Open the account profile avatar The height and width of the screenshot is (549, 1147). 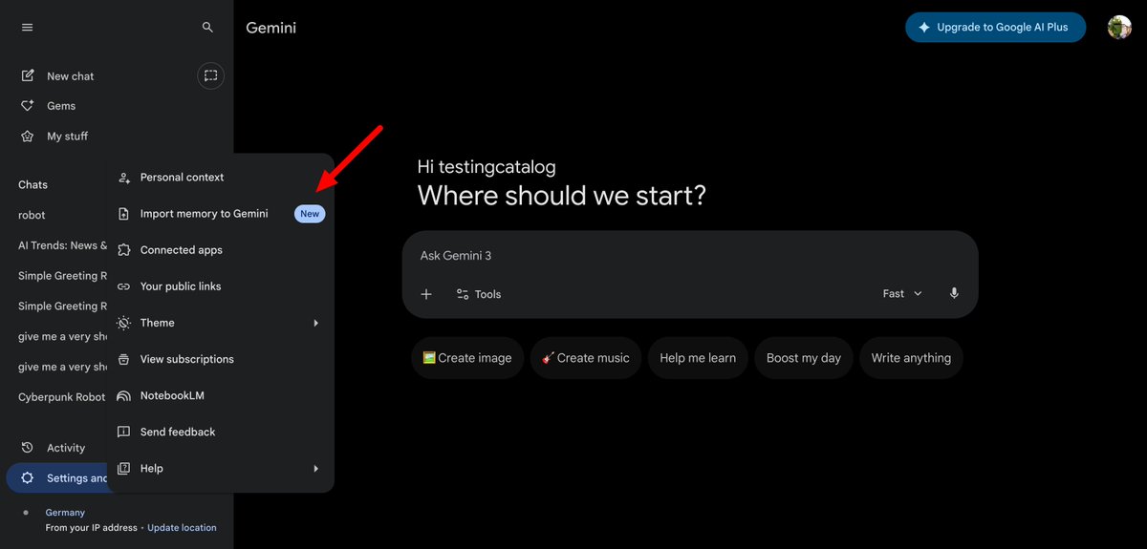[1119, 28]
